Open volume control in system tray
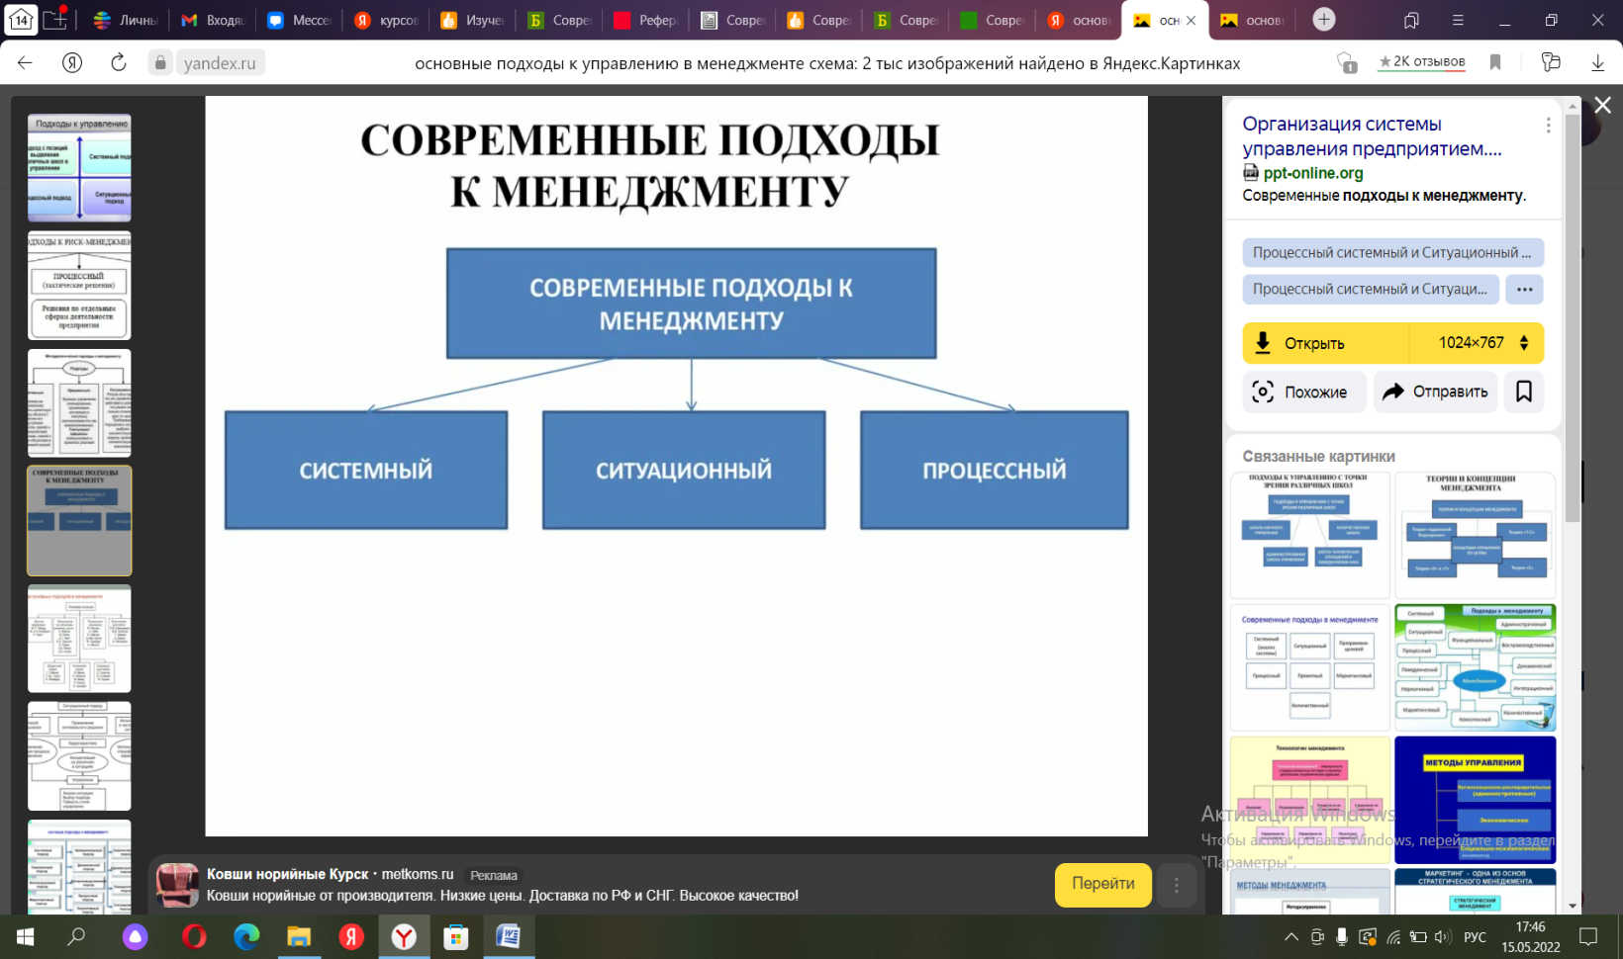This screenshot has width=1623, height=959. click(x=1443, y=937)
